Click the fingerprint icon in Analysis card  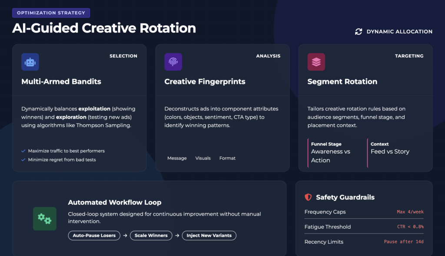click(173, 62)
